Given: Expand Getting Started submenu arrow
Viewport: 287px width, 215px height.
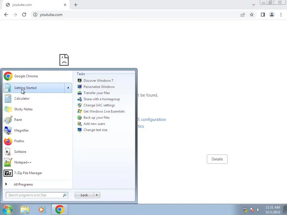Looking at the screenshot, I should pos(68,88).
